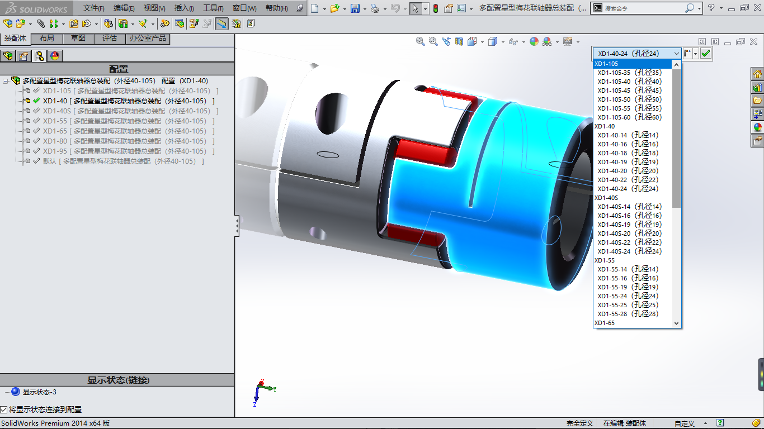Open the 工具(T) menu

[x=213, y=8]
